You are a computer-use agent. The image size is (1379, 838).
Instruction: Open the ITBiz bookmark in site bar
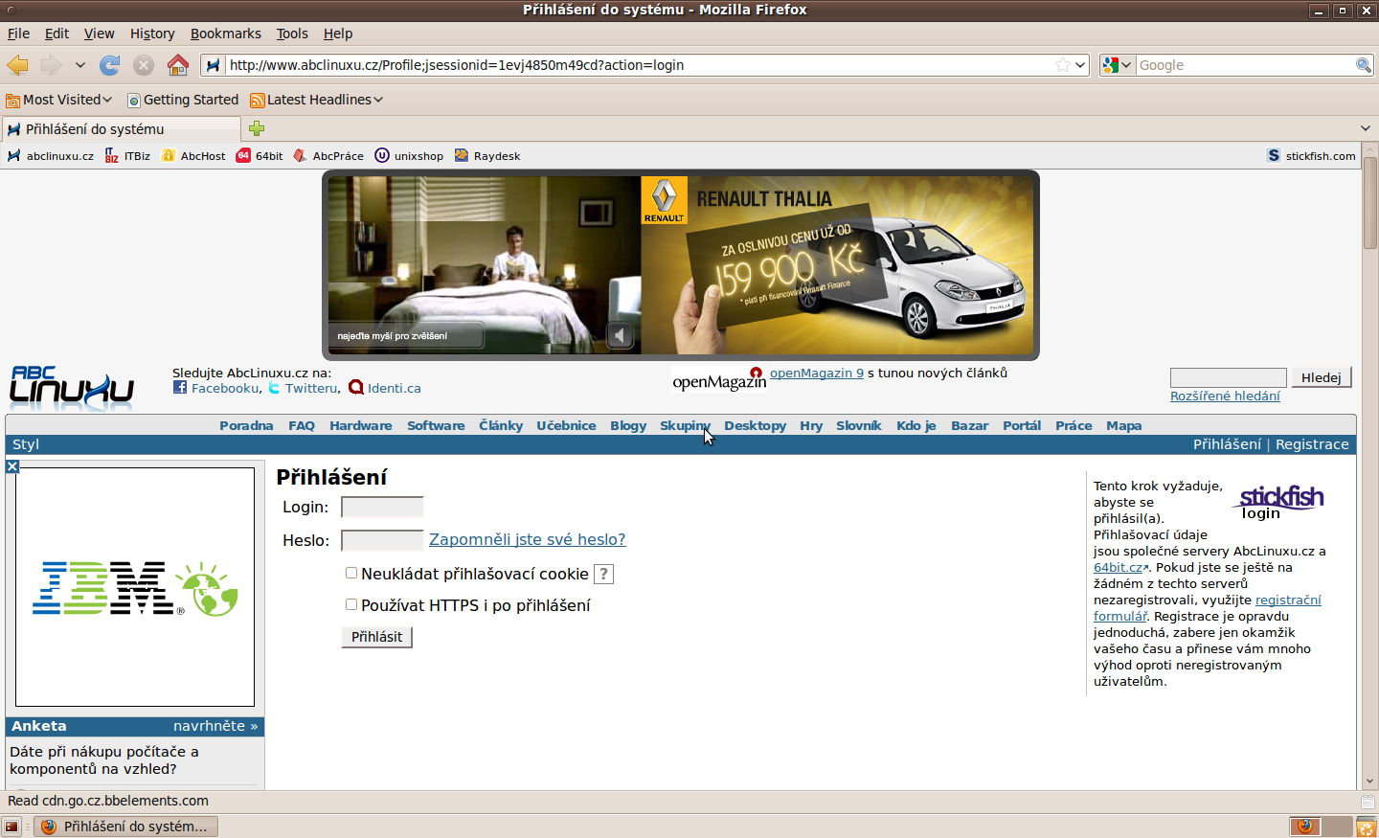click(x=127, y=156)
